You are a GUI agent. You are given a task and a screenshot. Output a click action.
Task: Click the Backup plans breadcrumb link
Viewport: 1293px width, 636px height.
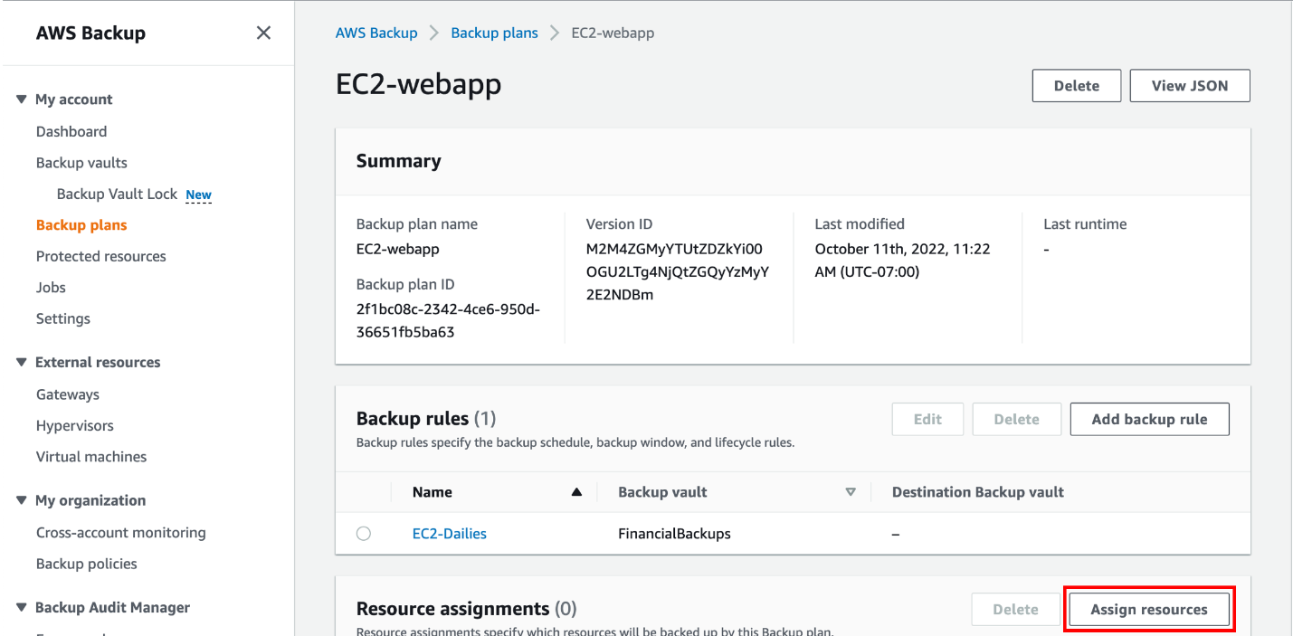tap(494, 33)
